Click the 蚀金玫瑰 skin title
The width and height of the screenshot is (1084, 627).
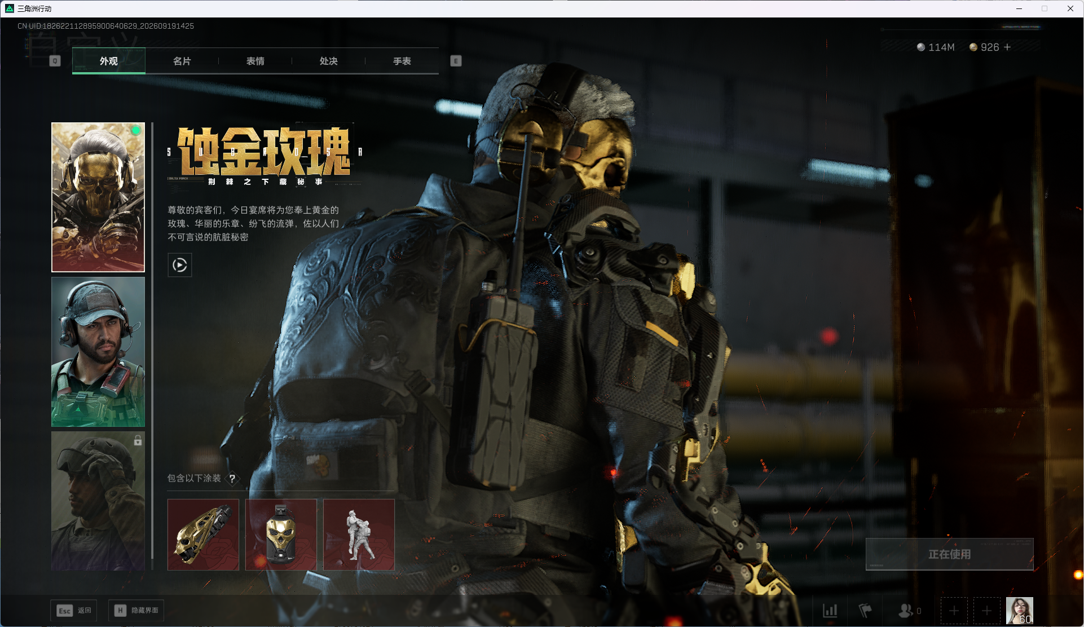click(x=264, y=151)
